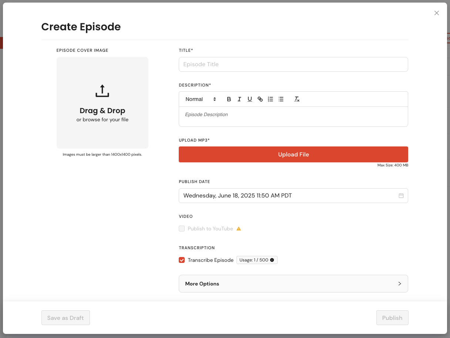This screenshot has height=338, width=450.
Task: Click the transcription usage info icon
Action: click(x=272, y=260)
